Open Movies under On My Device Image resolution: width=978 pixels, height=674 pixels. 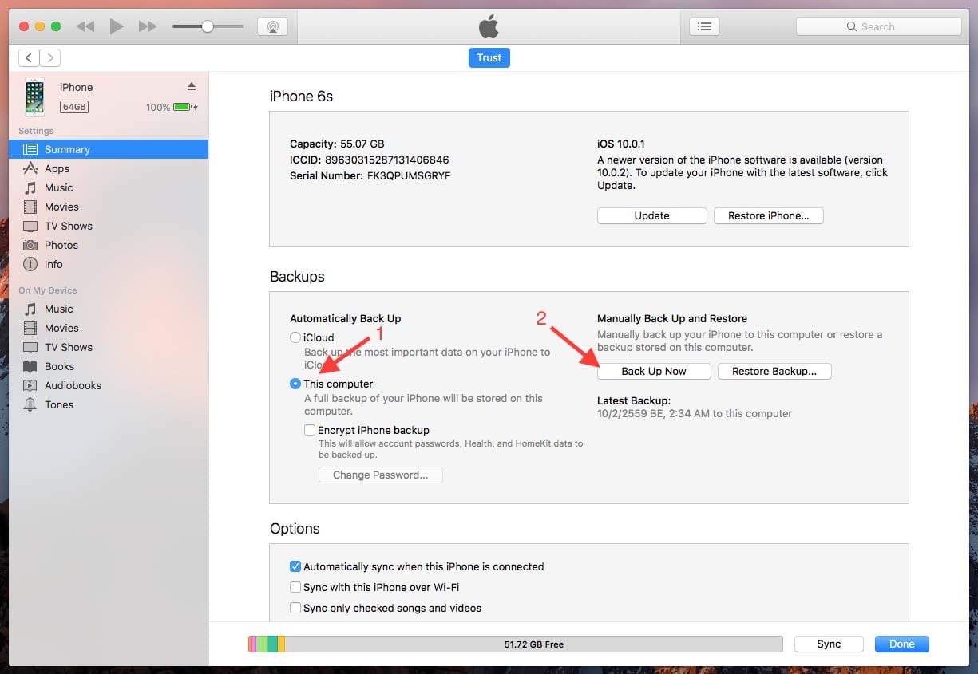coord(109,328)
